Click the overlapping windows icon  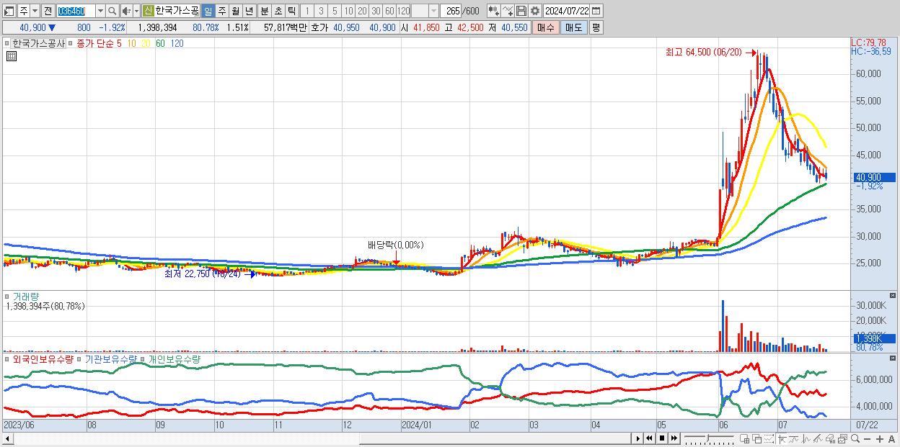(x=757, y=438)
